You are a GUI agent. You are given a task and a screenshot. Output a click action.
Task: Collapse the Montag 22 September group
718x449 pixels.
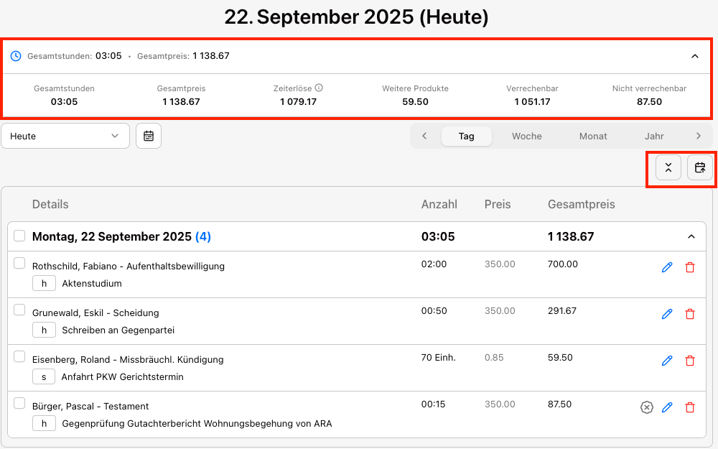click(x=691, y=236)
